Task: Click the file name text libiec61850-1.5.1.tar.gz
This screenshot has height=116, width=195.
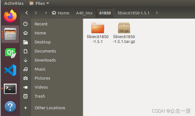Action: click(x=124, y=39)
